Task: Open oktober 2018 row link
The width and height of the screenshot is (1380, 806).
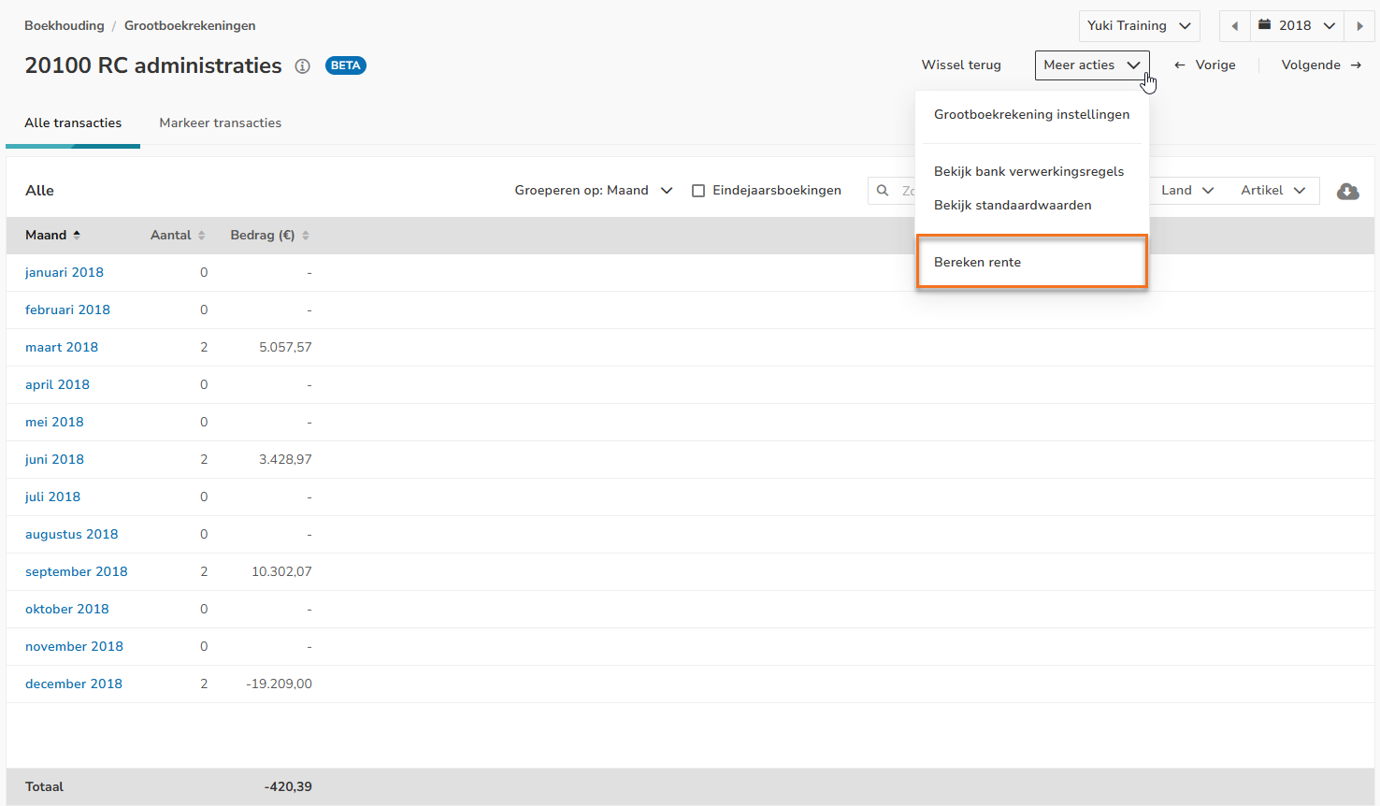Action: tap(67, 609)
